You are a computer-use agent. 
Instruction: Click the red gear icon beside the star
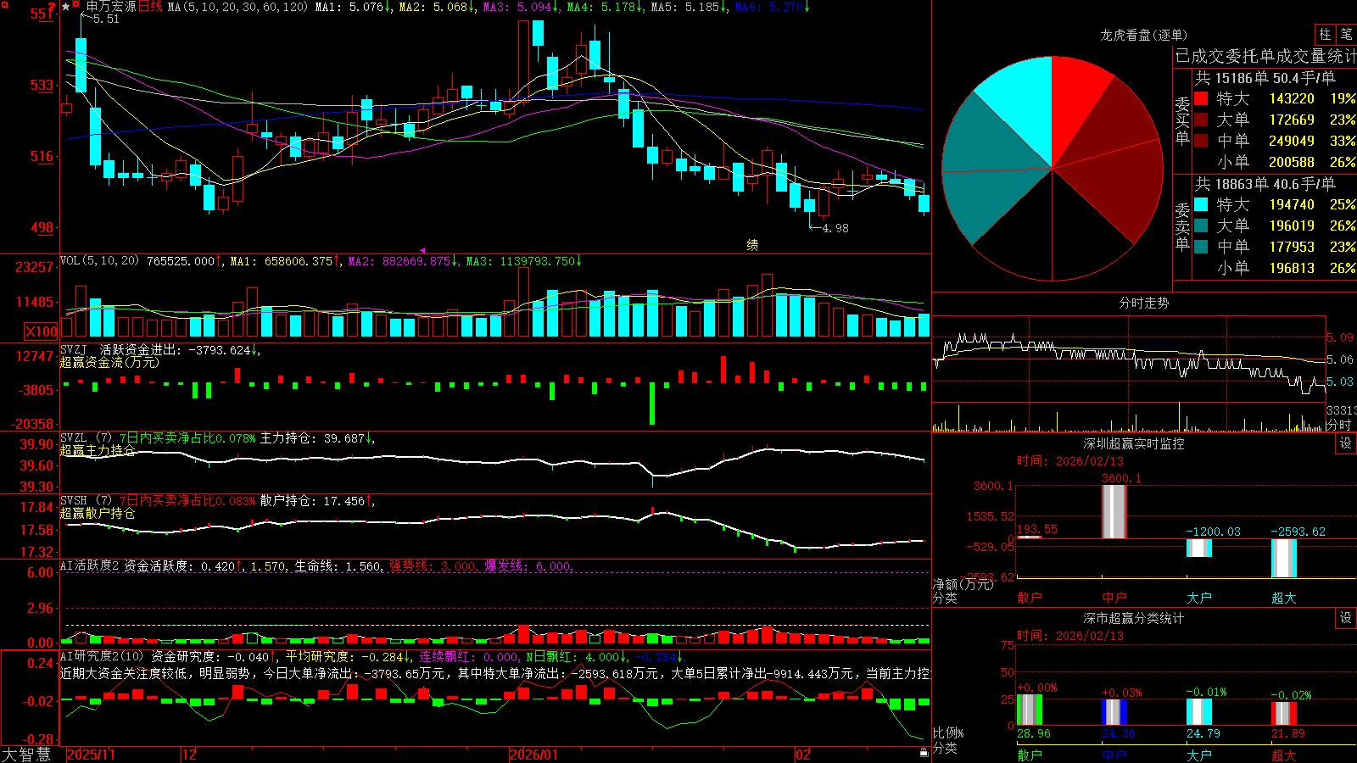click(76, 5)
